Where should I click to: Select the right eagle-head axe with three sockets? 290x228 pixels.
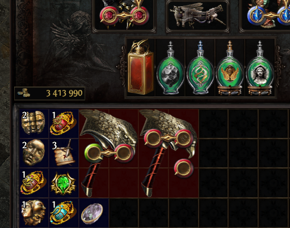pyautogui.click(x=169, y=153)
